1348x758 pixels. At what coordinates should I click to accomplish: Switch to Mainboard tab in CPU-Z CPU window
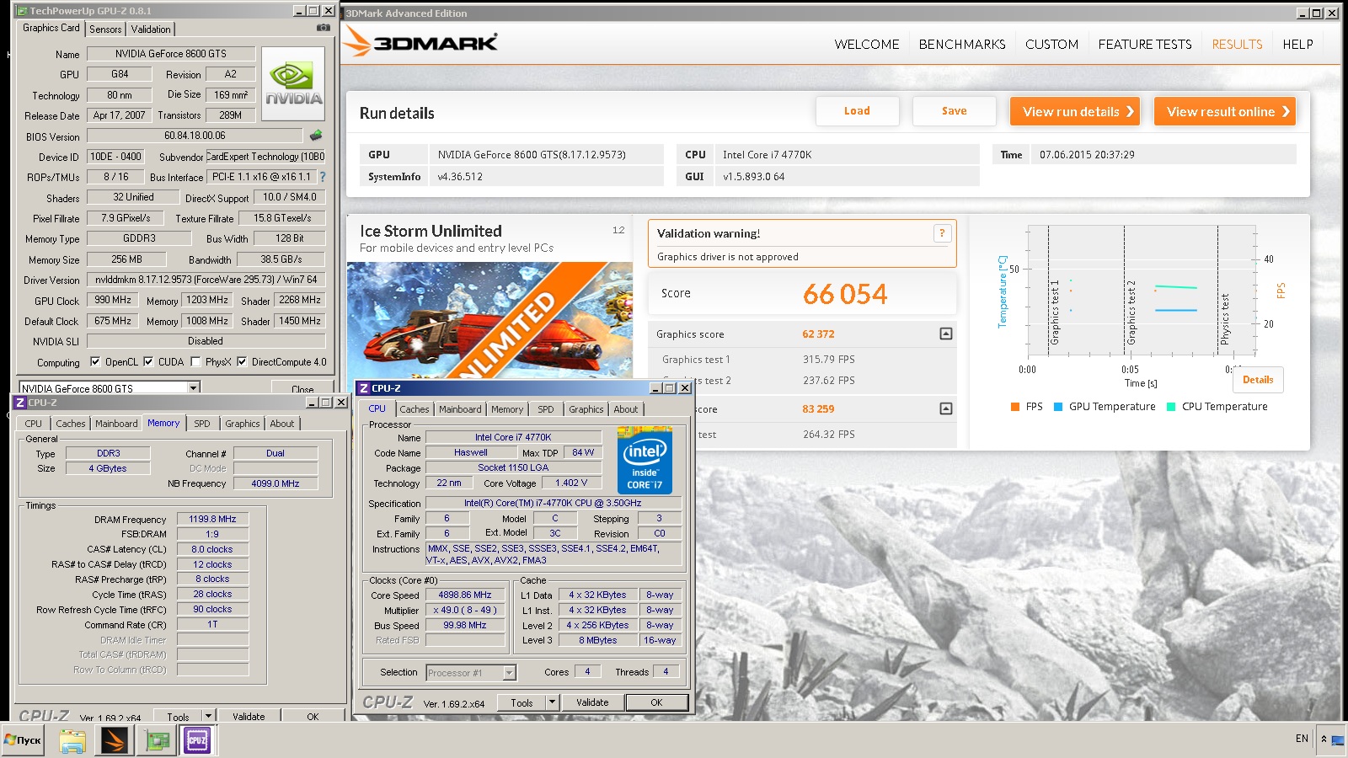pyautogui.click(x=460, y=409)
